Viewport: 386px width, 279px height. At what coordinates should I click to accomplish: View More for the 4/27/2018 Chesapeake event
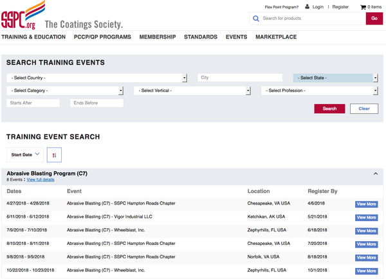click(x=366, y=204)
